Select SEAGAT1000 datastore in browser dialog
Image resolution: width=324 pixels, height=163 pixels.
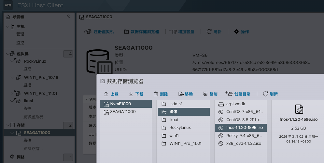pos(126,112)
